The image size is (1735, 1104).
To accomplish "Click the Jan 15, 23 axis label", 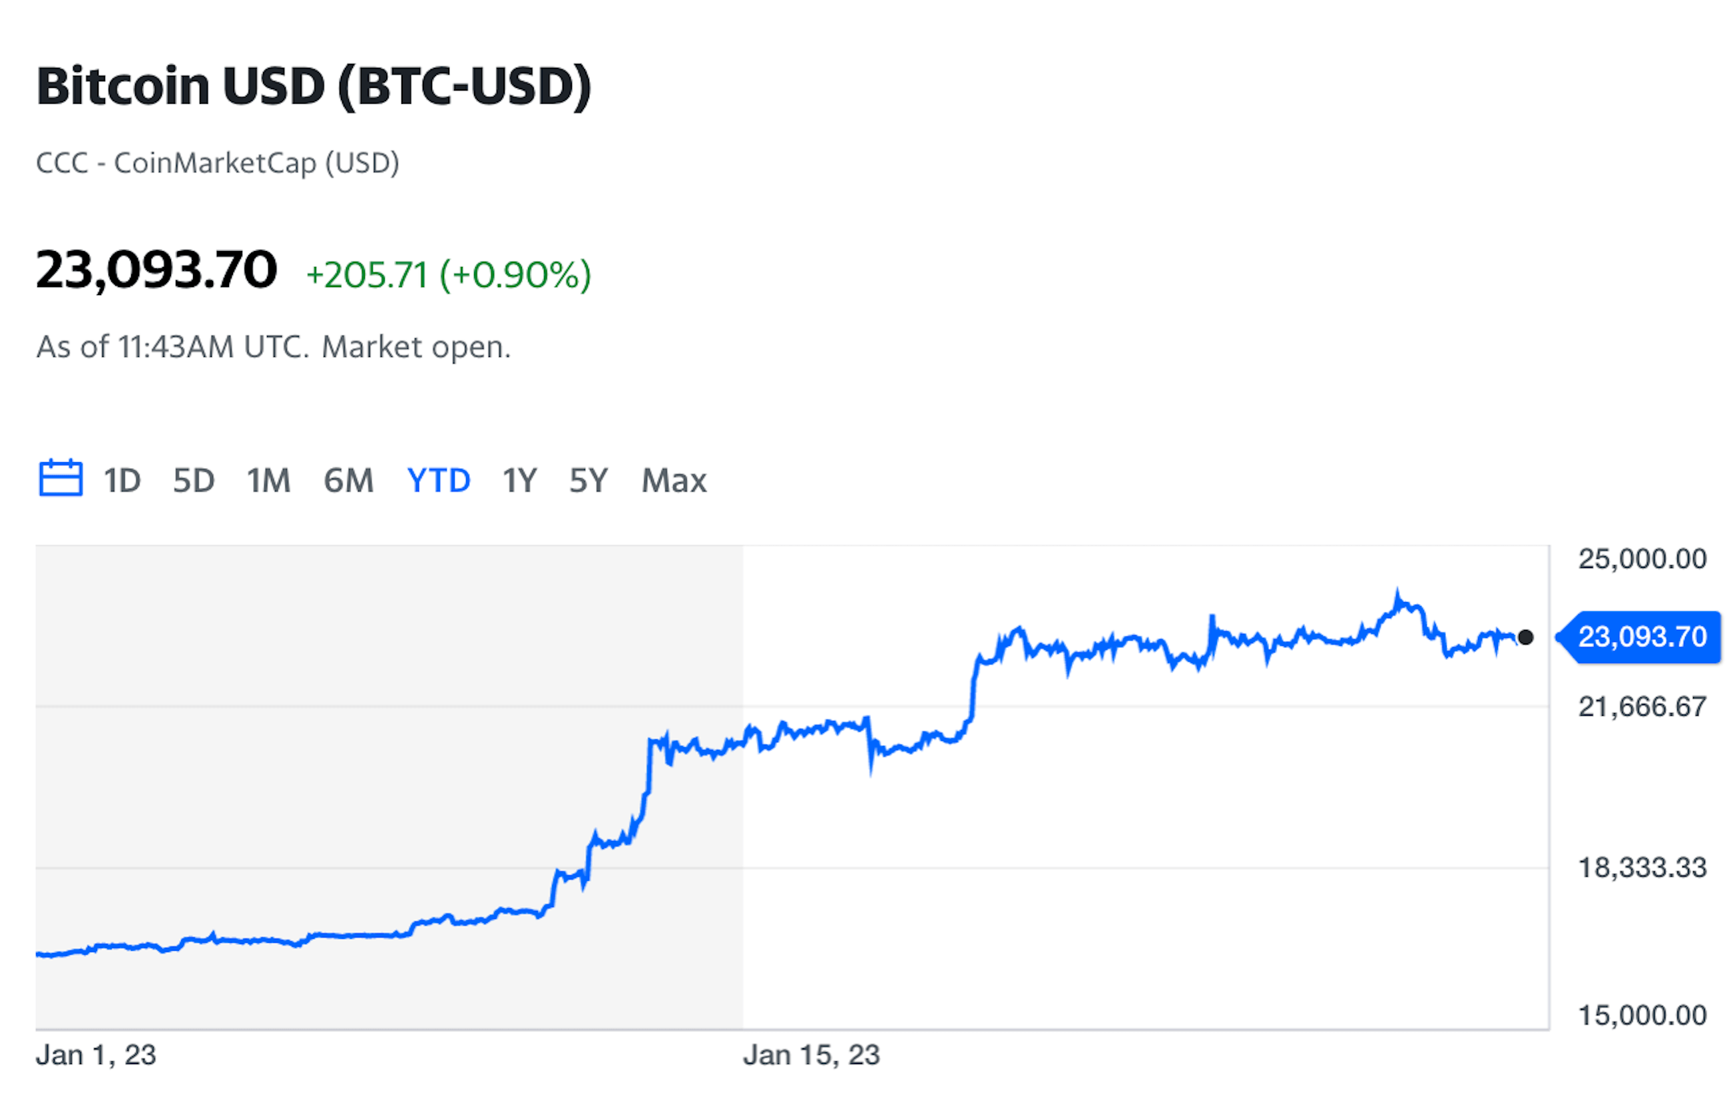I will coord(812,1055).
